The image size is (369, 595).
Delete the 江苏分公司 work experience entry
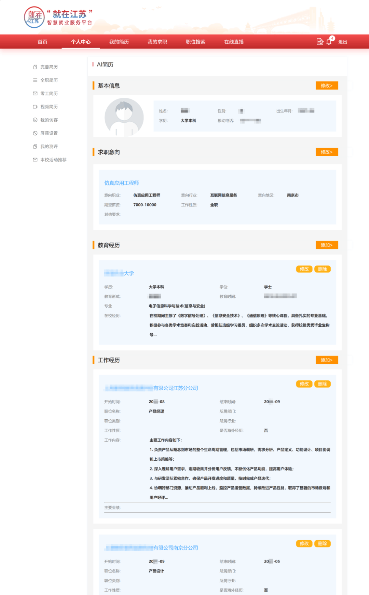tap(322, 384)
